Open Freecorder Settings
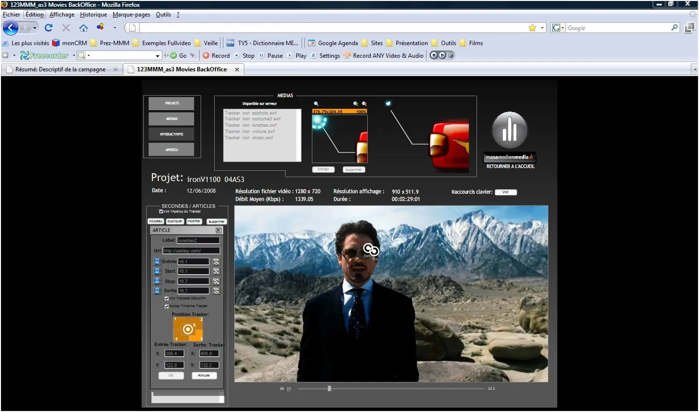The height and width of the screenshot is (412, 699). tap(325, 55)
